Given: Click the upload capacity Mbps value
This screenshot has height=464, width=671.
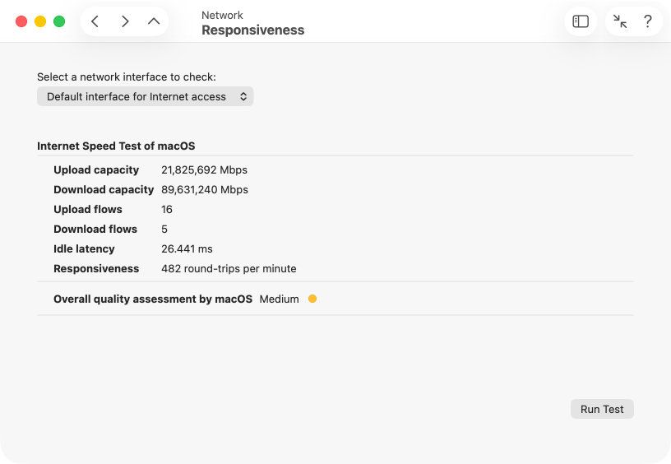Looking at the screenshot, I should point(204,169).
